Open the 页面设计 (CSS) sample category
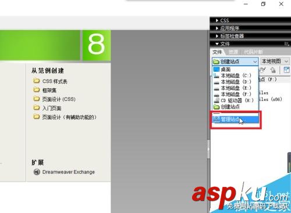291x213 pixels. coord(54,99)
